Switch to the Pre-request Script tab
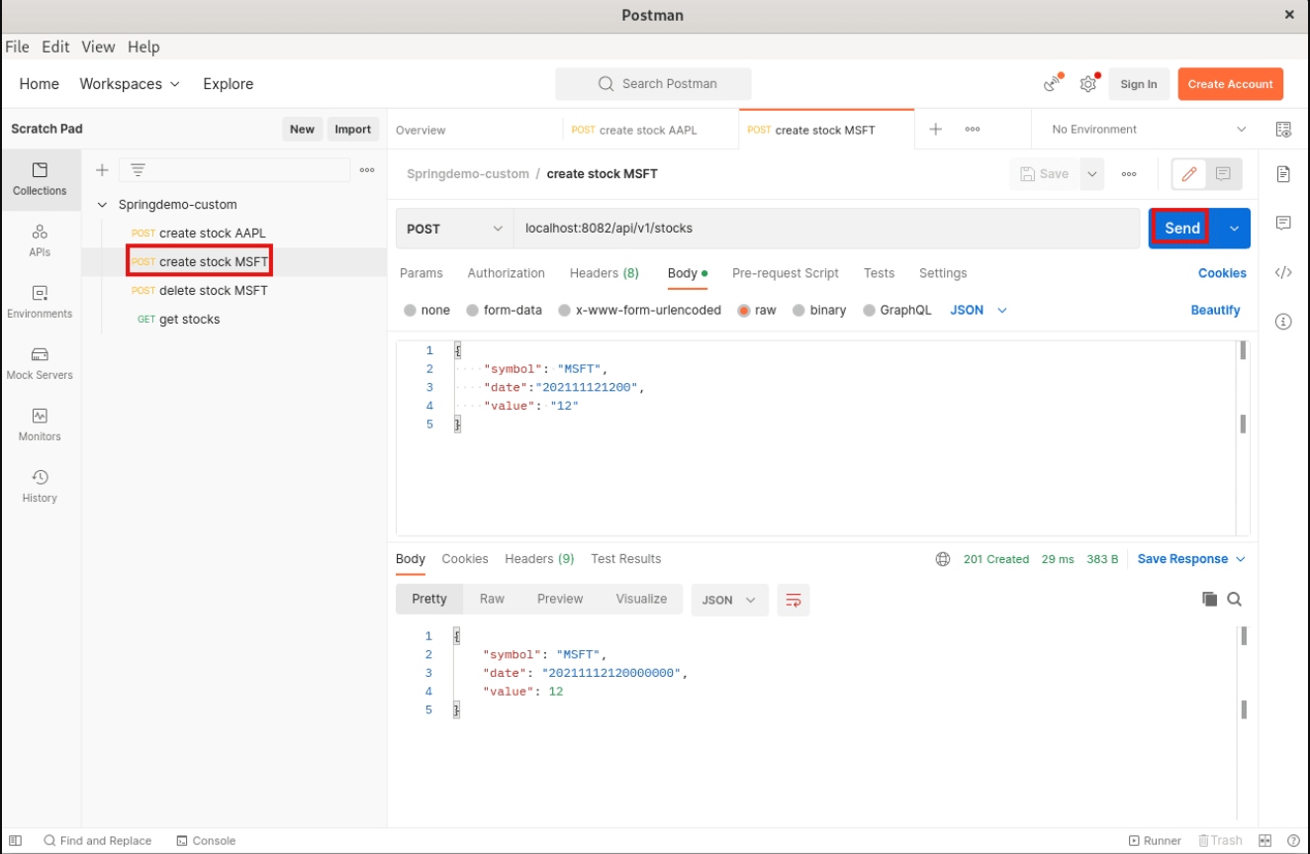 click(x=786, y=273)
